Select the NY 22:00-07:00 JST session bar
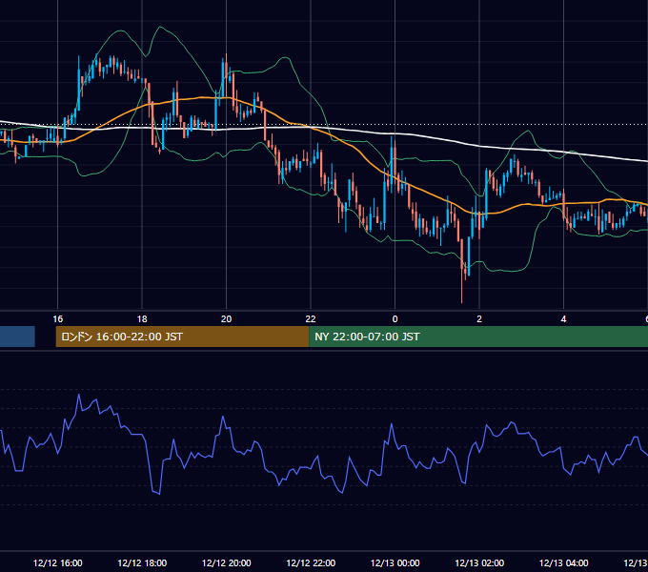Image resolution: width=648 pixels, height=572 pixels. (x=478, y=337)
